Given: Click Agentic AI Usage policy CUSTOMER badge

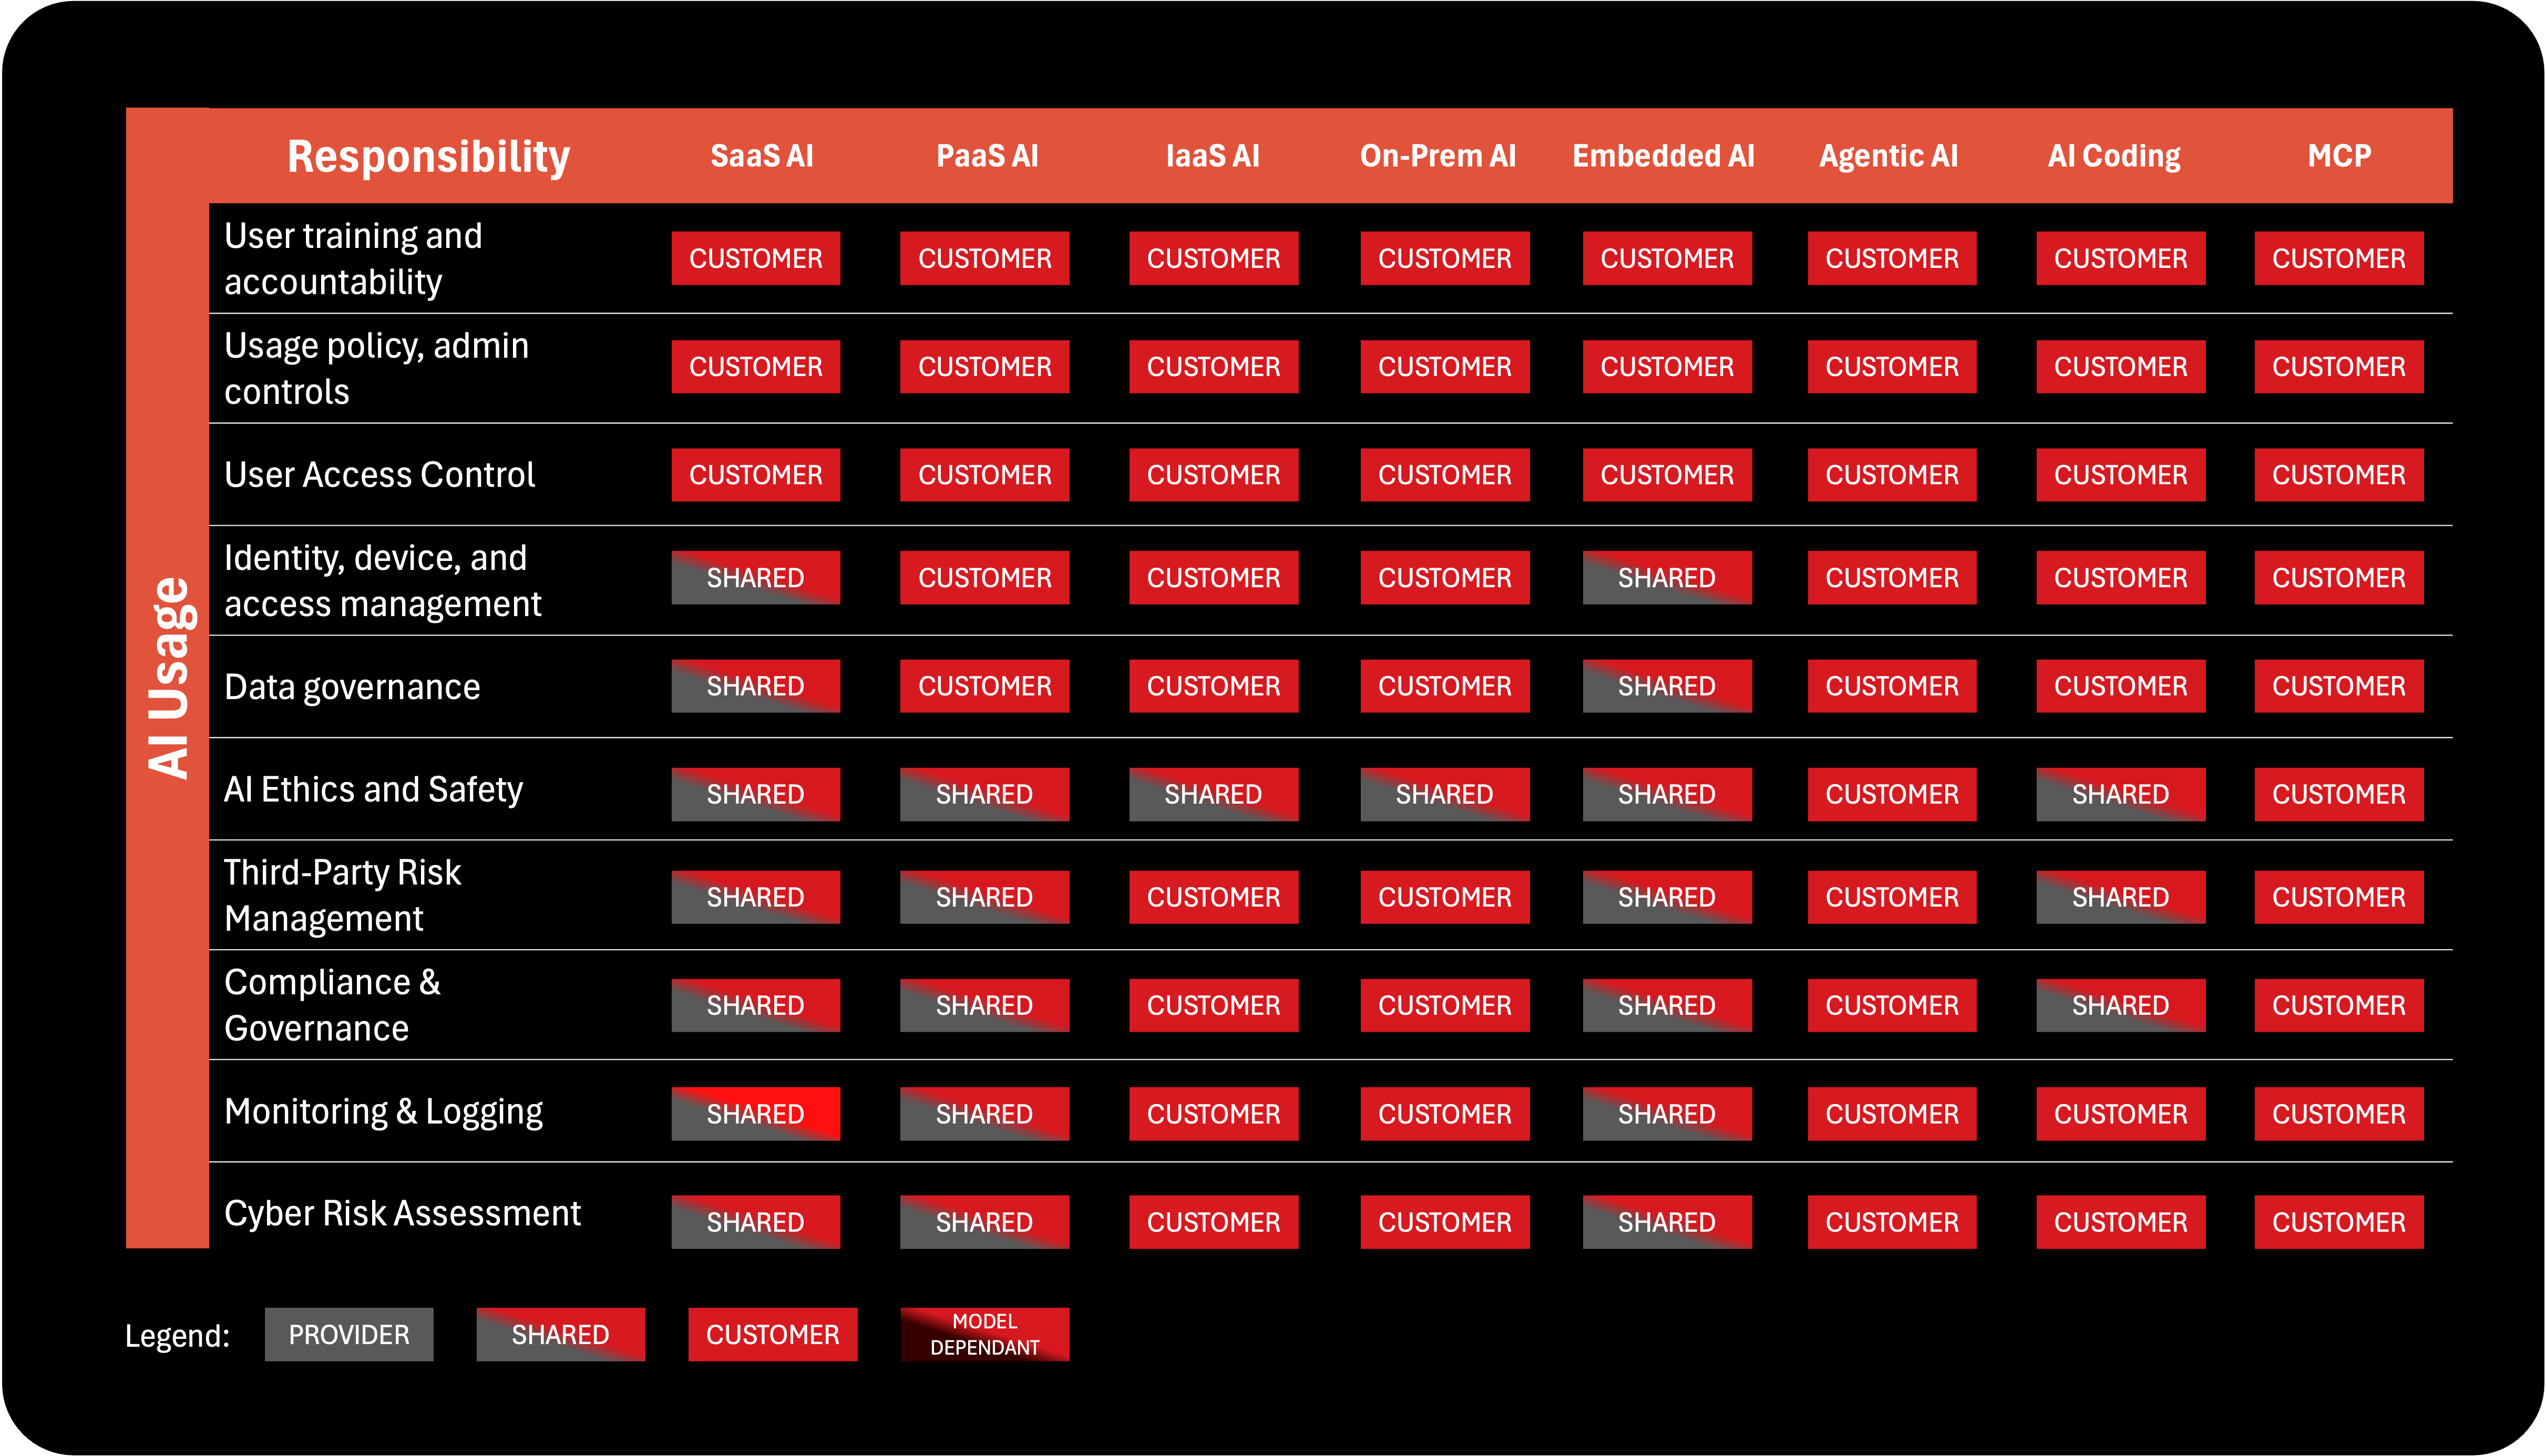Looking at the screenshot, I should click(x=1891, y=366).
